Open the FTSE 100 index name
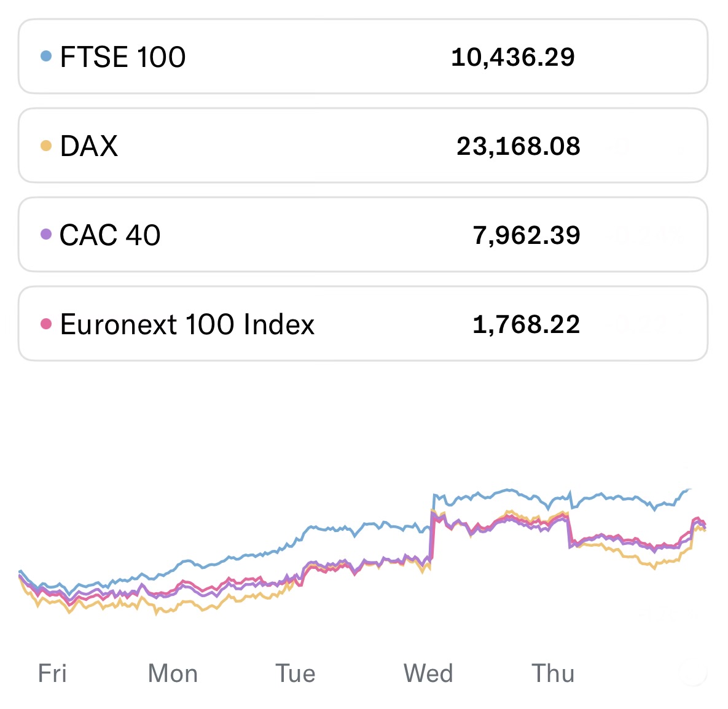Screen dimensions: 728x709 pos(123,57)
